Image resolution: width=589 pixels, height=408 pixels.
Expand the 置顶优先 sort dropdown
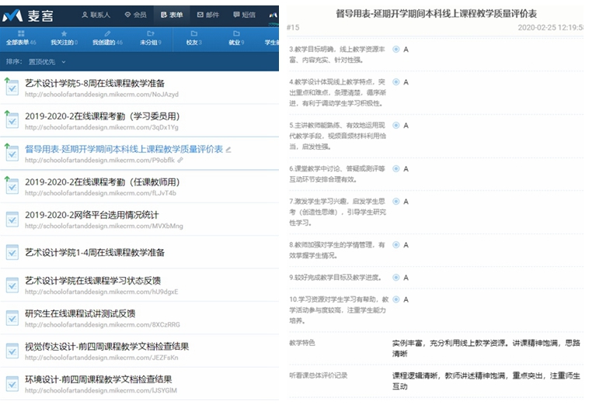pyautogui.click(x=48, y=61)
